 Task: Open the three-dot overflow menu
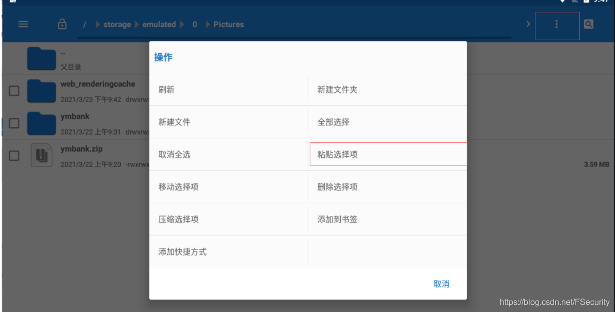click(556, 24)
